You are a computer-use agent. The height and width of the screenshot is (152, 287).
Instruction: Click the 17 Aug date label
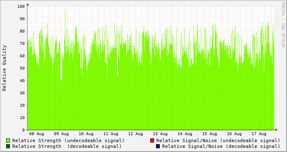pos(259,134)
